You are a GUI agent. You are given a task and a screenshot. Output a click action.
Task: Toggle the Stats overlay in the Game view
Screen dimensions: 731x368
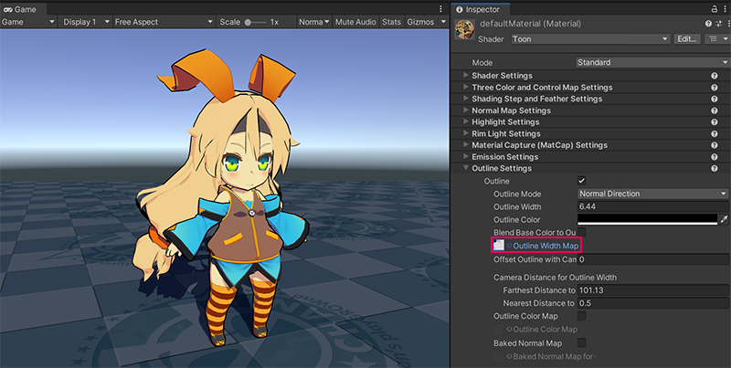391,22
